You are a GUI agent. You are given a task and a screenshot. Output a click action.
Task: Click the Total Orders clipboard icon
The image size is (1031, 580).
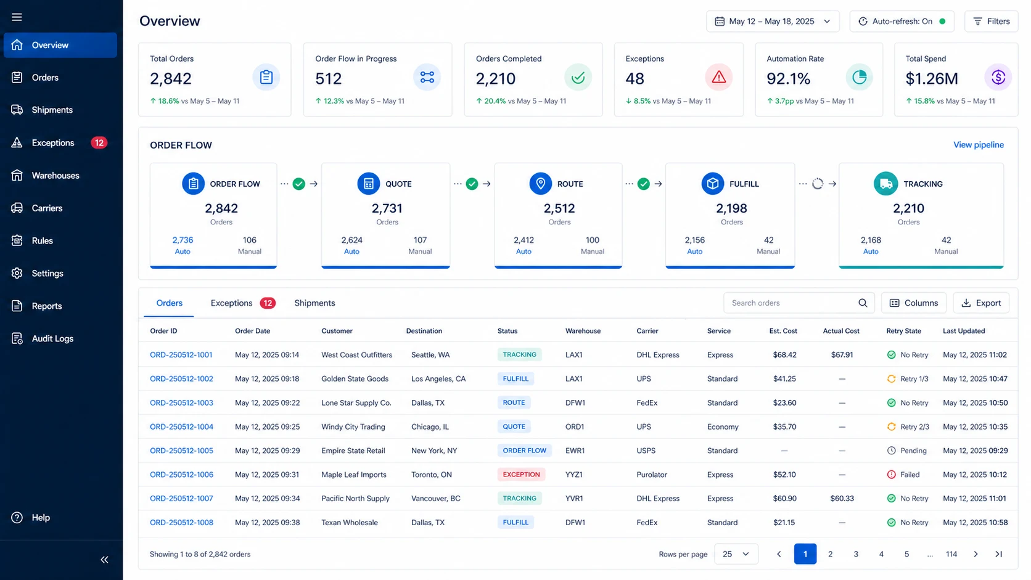266,78
